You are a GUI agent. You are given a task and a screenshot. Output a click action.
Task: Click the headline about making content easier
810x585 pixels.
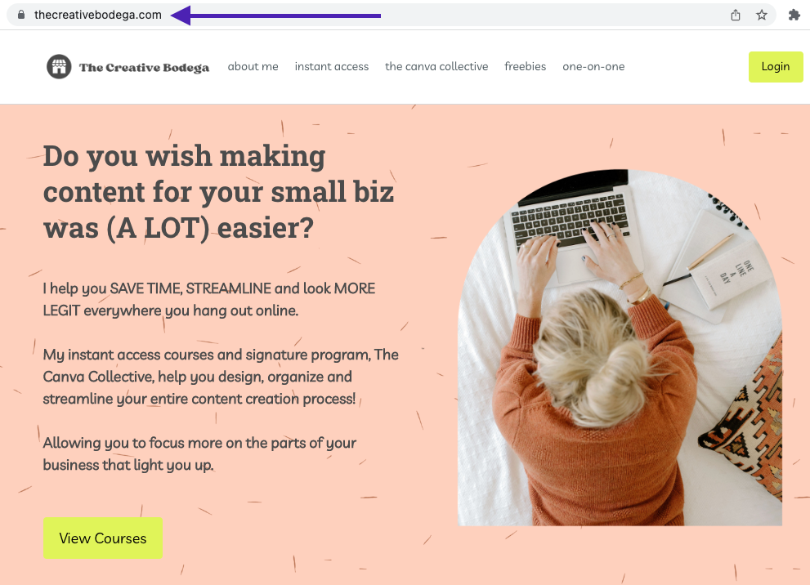coord(218,191)
